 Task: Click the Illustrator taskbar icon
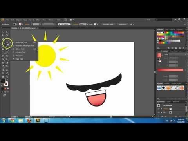pyautogui.click(x=38, y=120)
